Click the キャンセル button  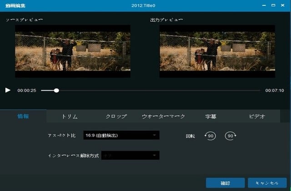267,183
